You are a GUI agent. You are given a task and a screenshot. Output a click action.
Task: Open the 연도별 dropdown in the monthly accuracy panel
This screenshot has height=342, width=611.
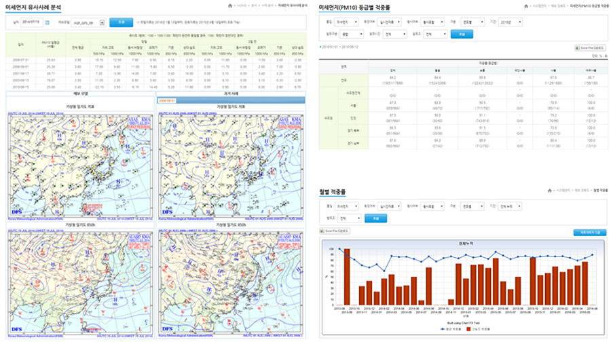pos(473,206)
